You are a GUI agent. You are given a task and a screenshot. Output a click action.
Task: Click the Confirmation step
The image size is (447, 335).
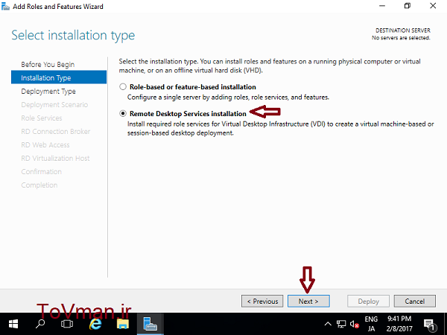(41, 171)
